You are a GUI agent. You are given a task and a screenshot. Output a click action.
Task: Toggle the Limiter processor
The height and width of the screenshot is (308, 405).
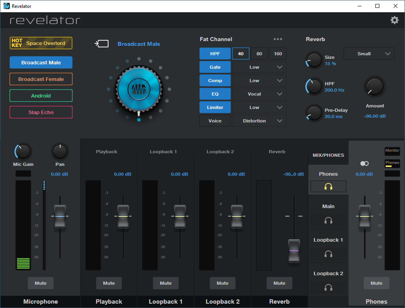point(215,107)
